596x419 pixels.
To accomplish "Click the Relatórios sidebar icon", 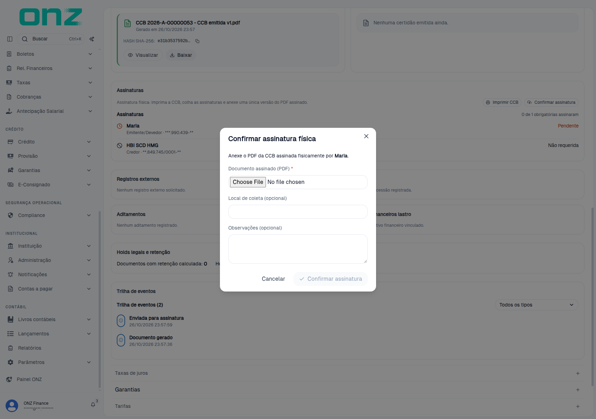I will 10,348.
